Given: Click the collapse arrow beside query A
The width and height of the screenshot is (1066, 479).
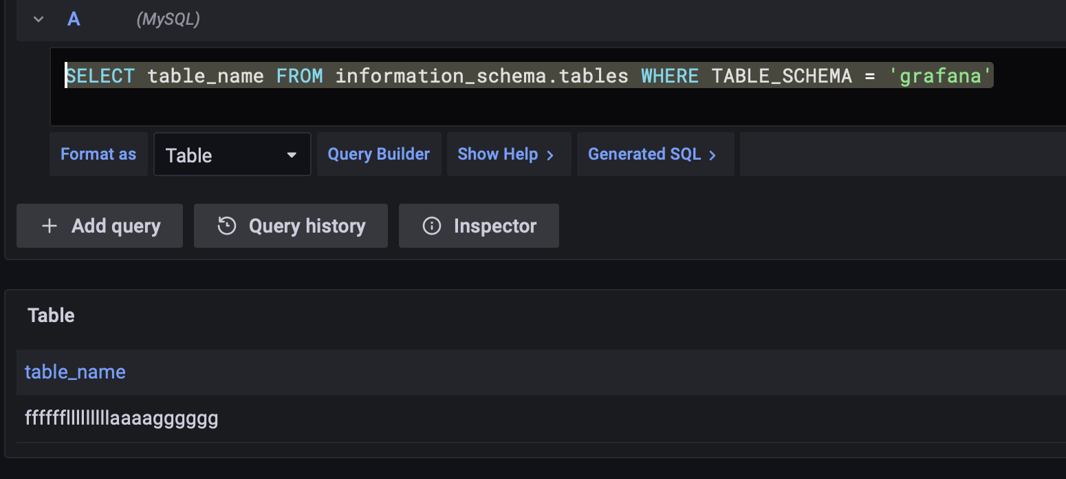Looking at the screenshot, I should (39, 19).
